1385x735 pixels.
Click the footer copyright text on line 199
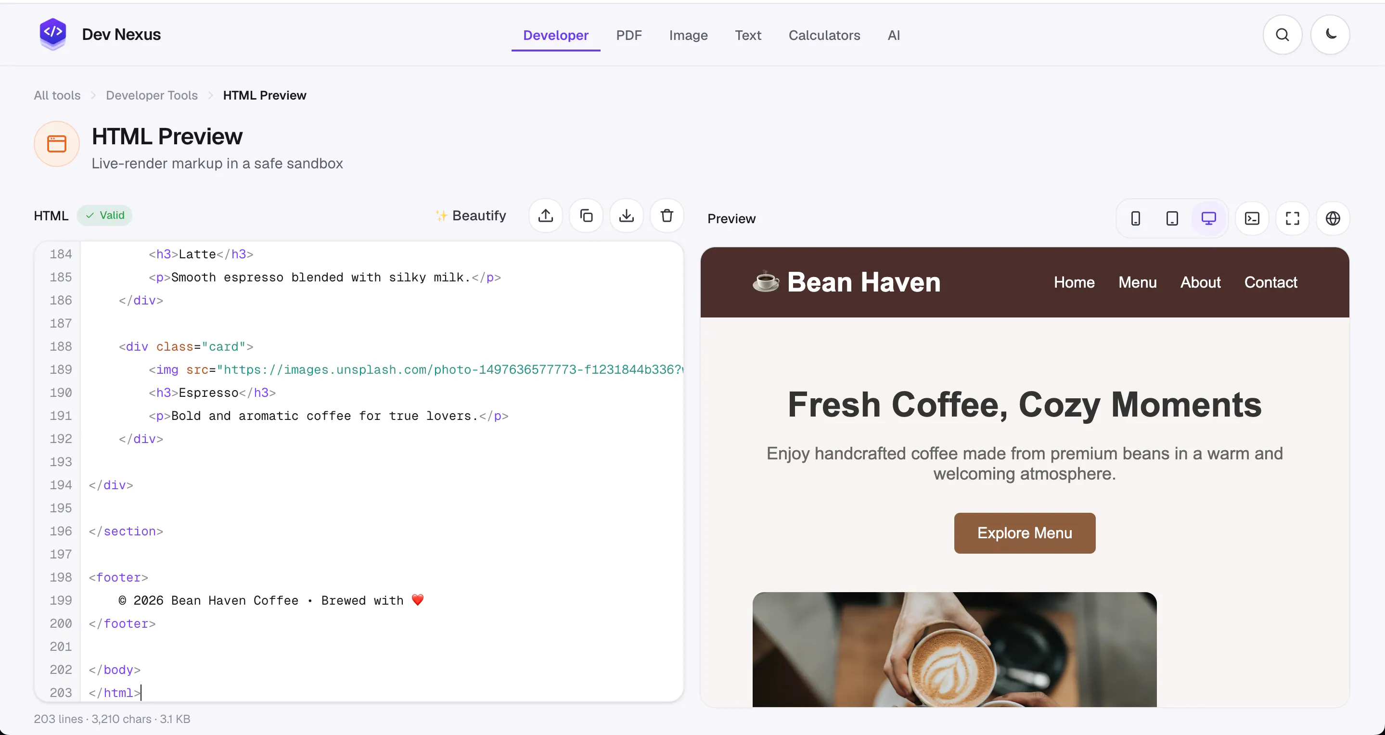pos(271,600)
